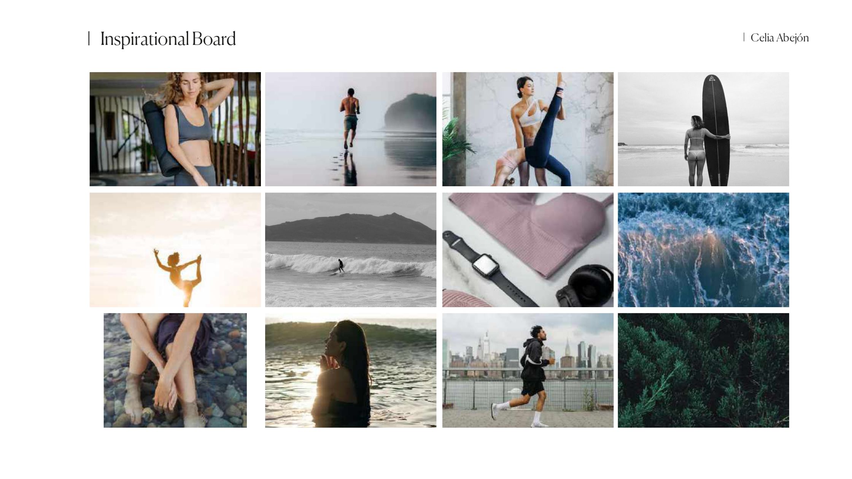
Task: Open the sunlit yoga dancer silhouette photo
Action: (x=175, y=250)
